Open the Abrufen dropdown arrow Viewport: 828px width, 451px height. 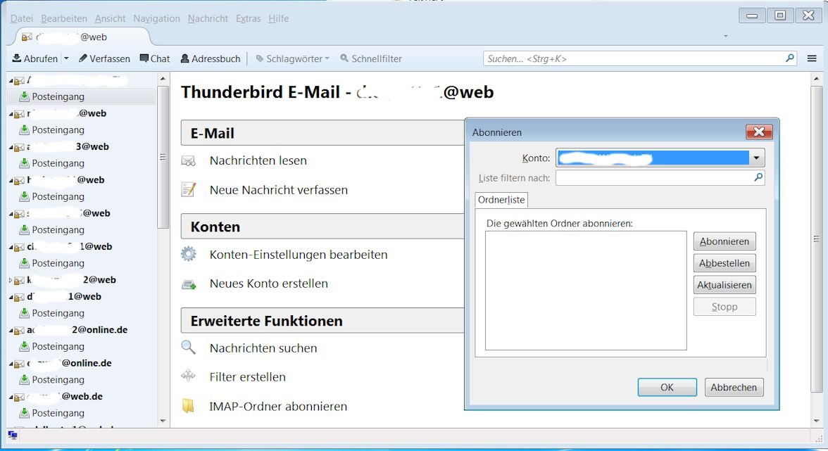click(66, 58)
